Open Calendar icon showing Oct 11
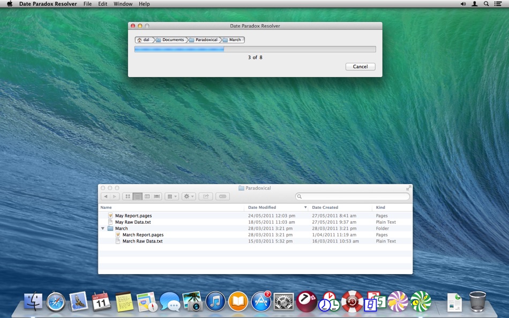Screen dimensions: 509x318 101,301
